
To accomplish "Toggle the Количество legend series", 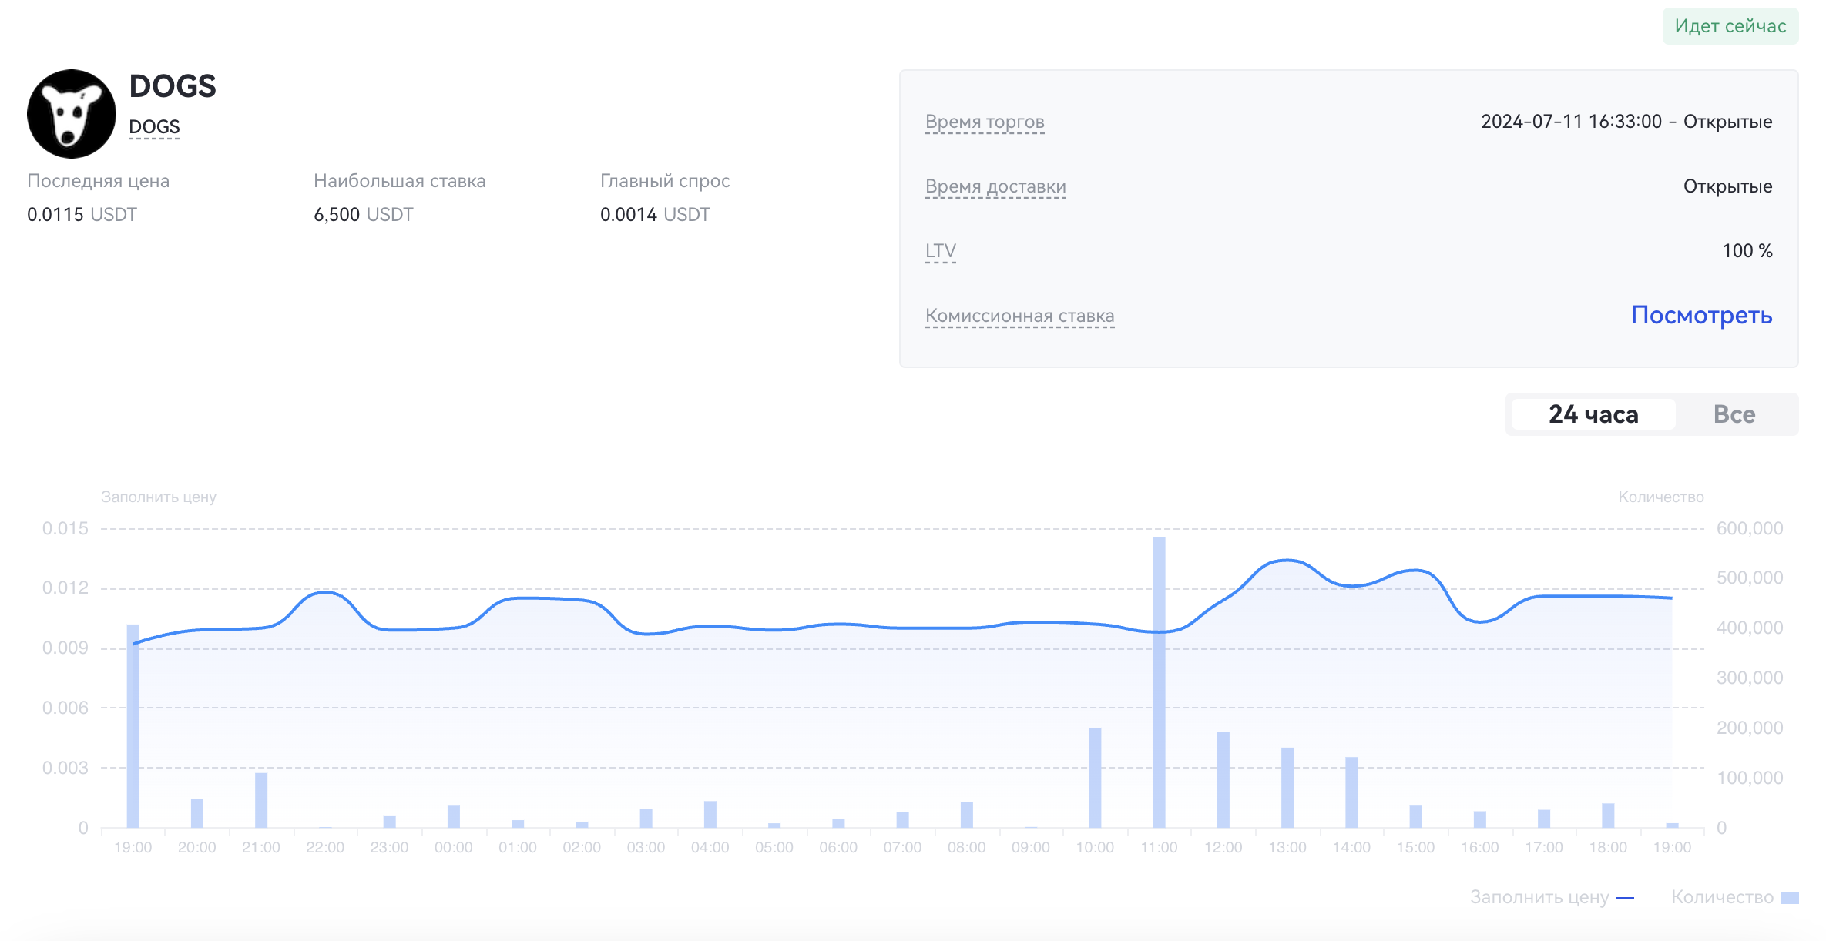I will [x=1722, y=897].
